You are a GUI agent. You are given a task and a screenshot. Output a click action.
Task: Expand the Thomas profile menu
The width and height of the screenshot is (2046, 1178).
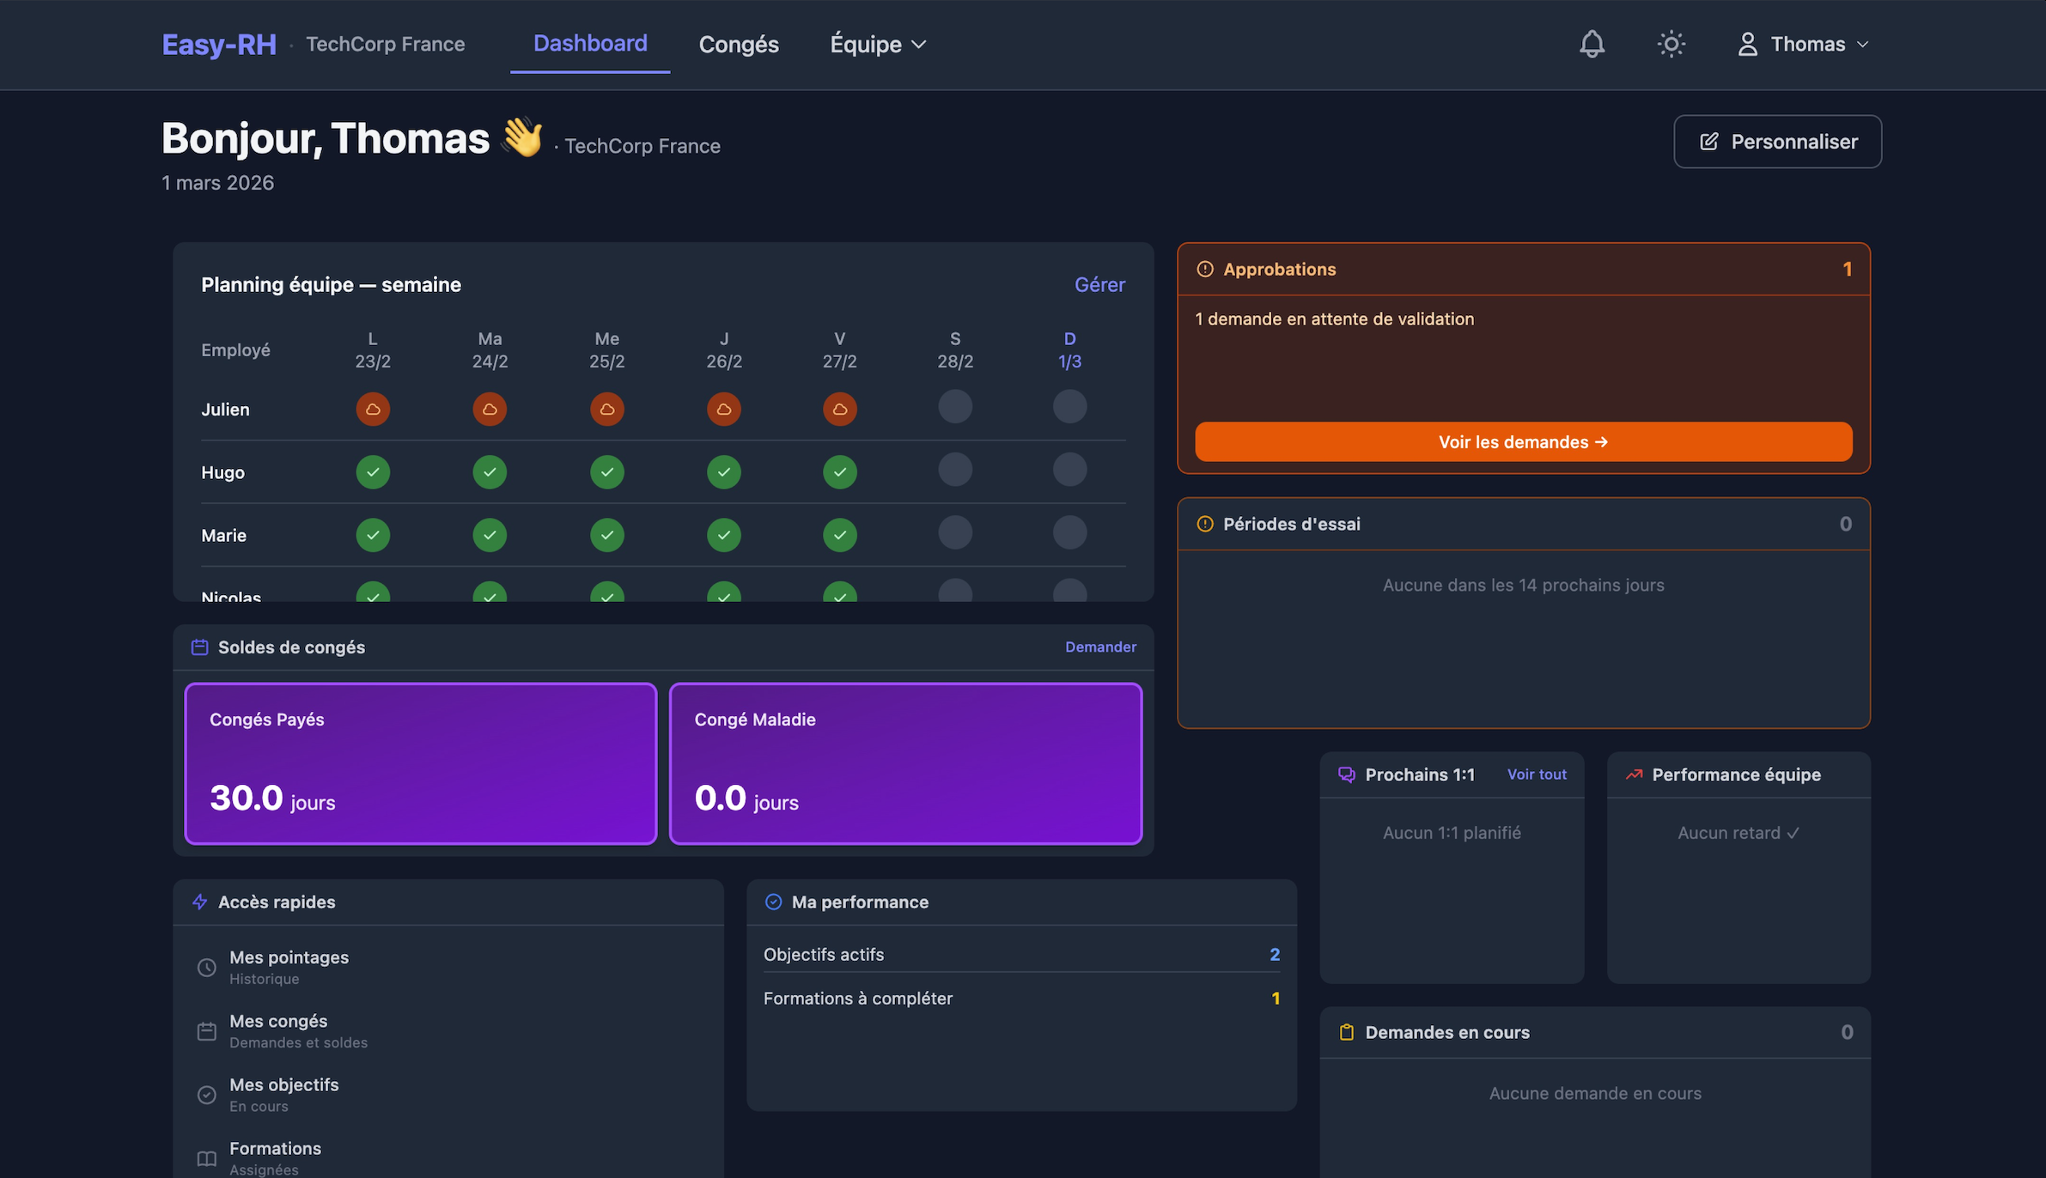click(1802, 44)
